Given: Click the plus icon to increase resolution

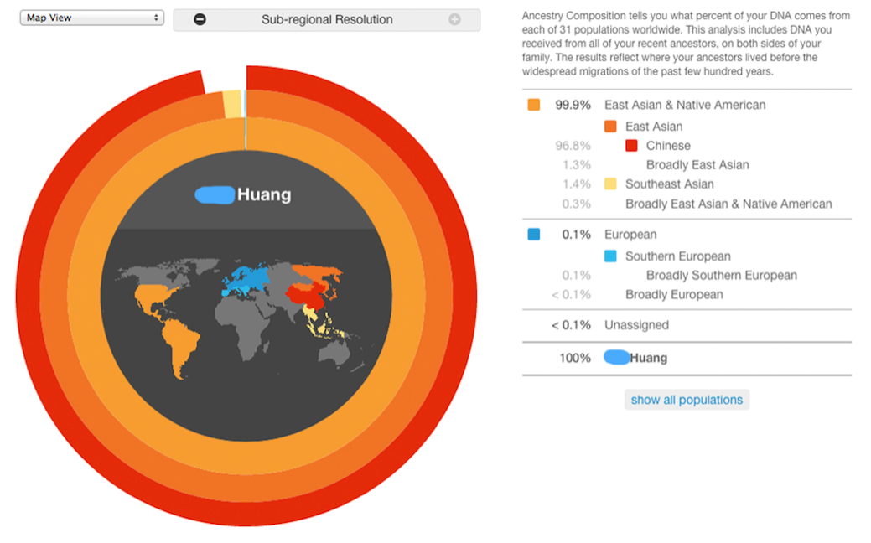Looking at the screenshot, I should [x=454, y=19].
